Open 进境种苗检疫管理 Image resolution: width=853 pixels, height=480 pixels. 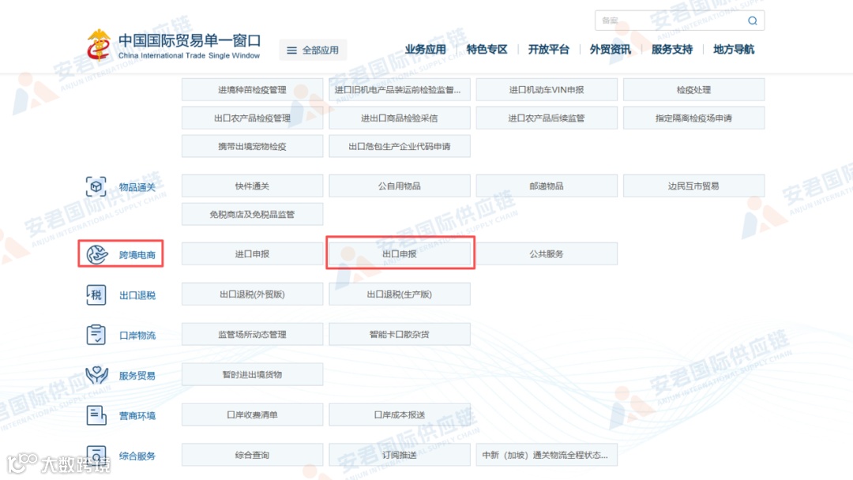click(x=253, y=90)
